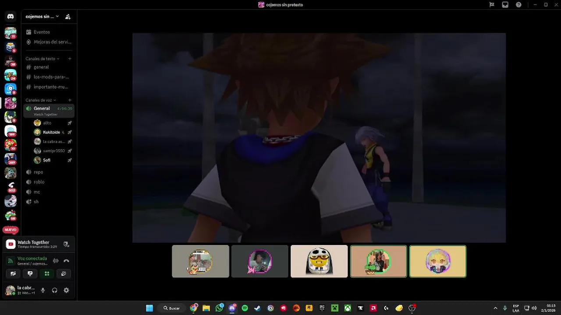561x315 pixels.
Task: Expand the server name dropdown
Action: 42,17
